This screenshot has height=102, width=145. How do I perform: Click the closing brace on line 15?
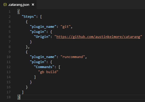[31, 82]
